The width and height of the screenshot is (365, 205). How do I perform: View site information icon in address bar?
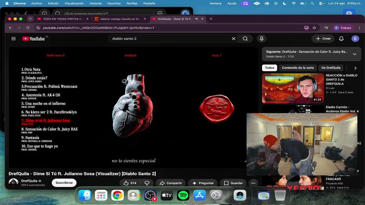38,28
